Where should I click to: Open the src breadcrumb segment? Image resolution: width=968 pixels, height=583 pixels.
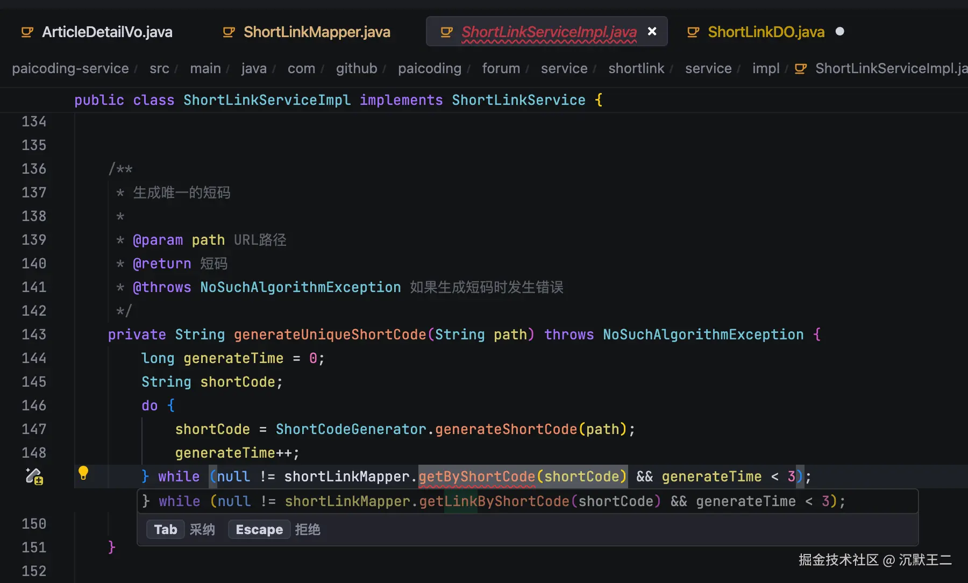point(159,69)
